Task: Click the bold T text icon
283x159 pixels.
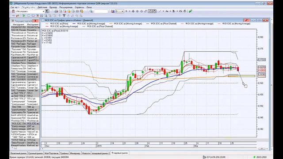Action: [x=64, y=16]
